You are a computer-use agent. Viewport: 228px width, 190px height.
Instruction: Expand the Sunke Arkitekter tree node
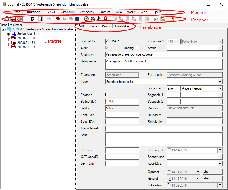pyautogui.click(x=9, y=34)
